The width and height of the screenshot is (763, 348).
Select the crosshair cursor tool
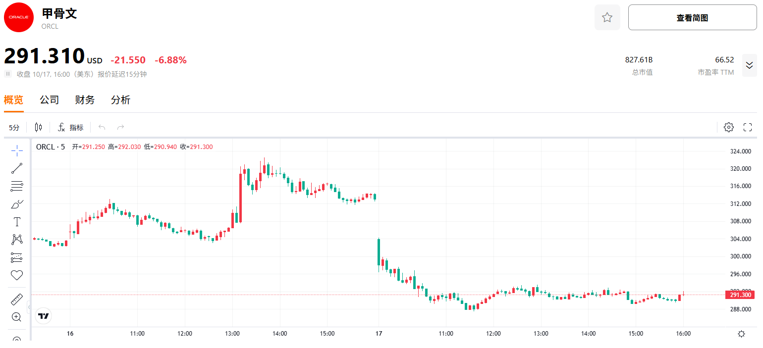tap(17, 150)
